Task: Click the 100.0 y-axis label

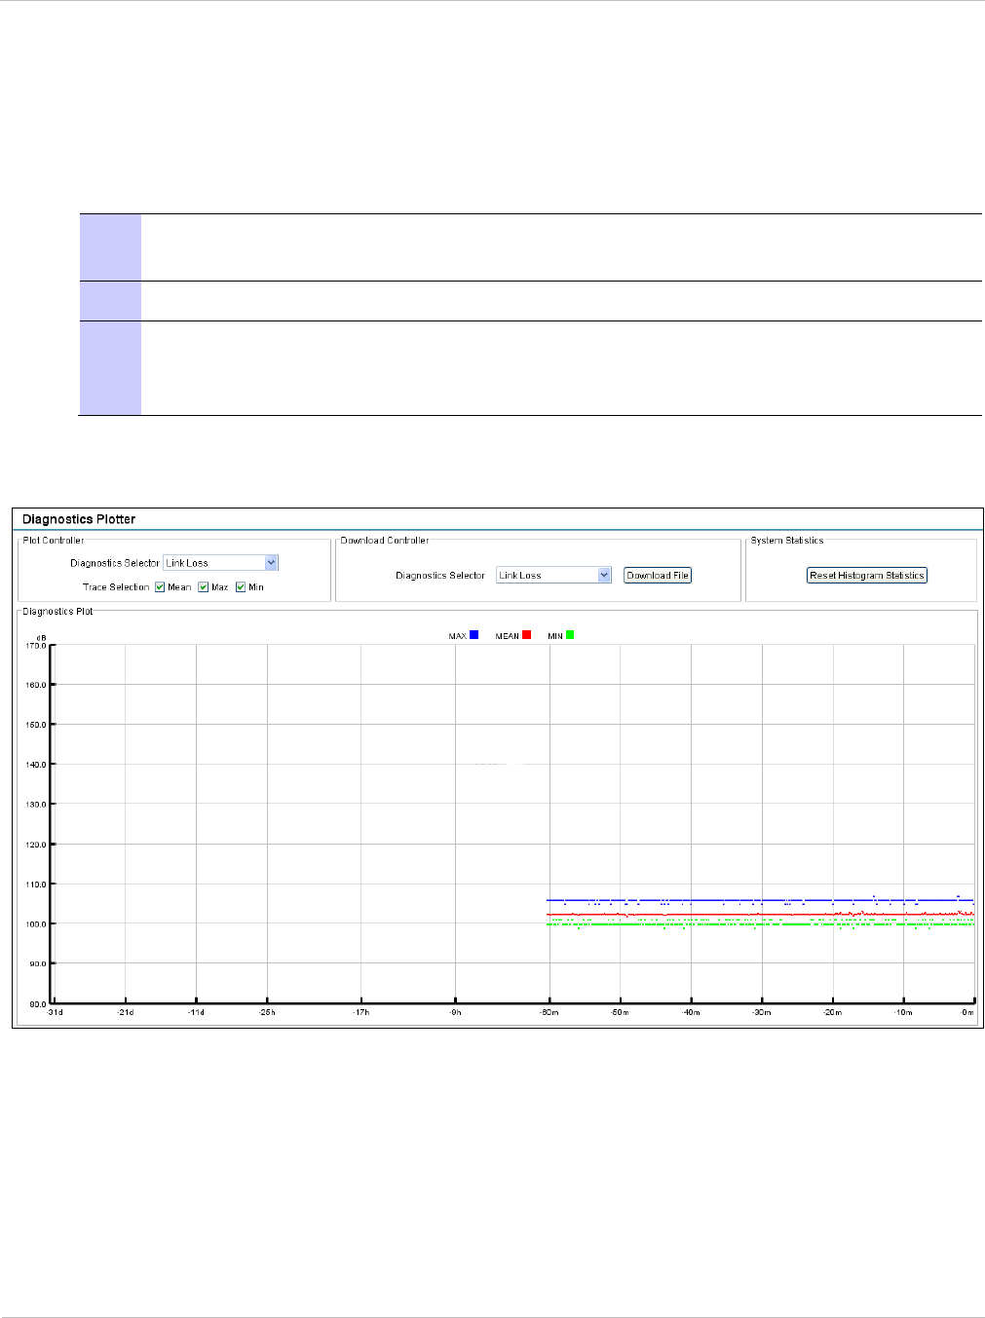Action: (36, 924)
